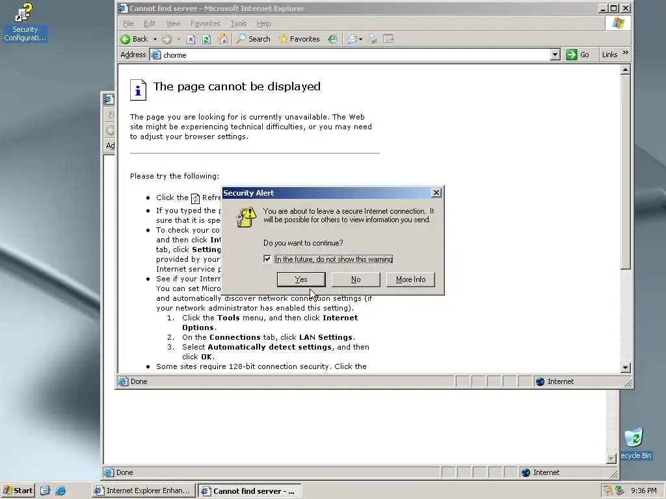Uncheck 'In the future, do not show this warning'

tap(267, 259)
